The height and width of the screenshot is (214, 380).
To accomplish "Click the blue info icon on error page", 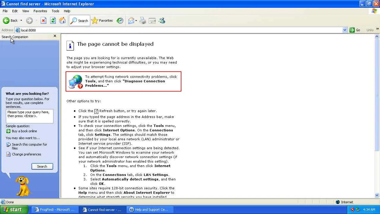I will pyautogui.click(x=70, y=45).
